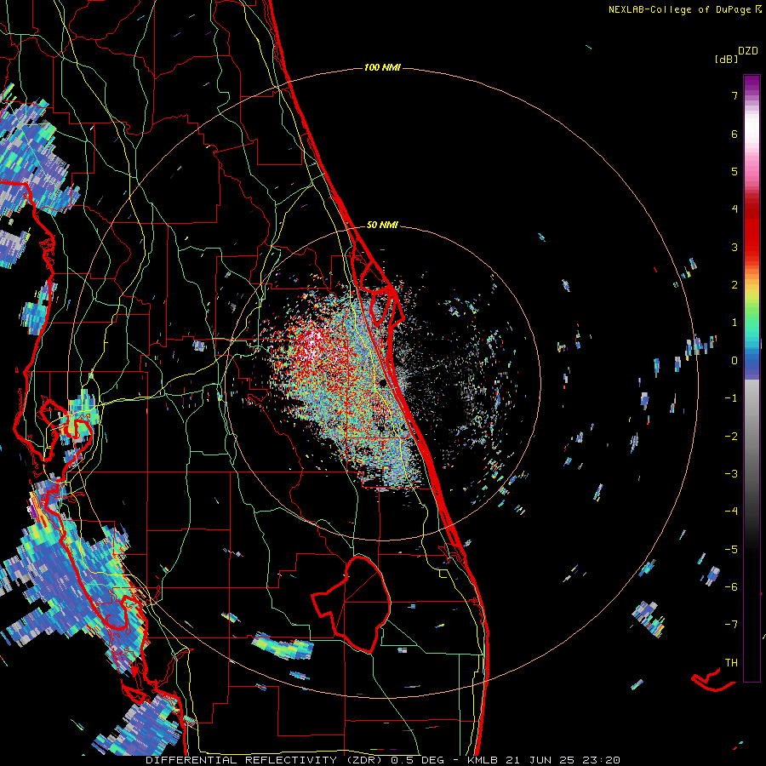Click the color bar value 4 label
Viewport: 766px width, 766px height.
tap(735, 209)
